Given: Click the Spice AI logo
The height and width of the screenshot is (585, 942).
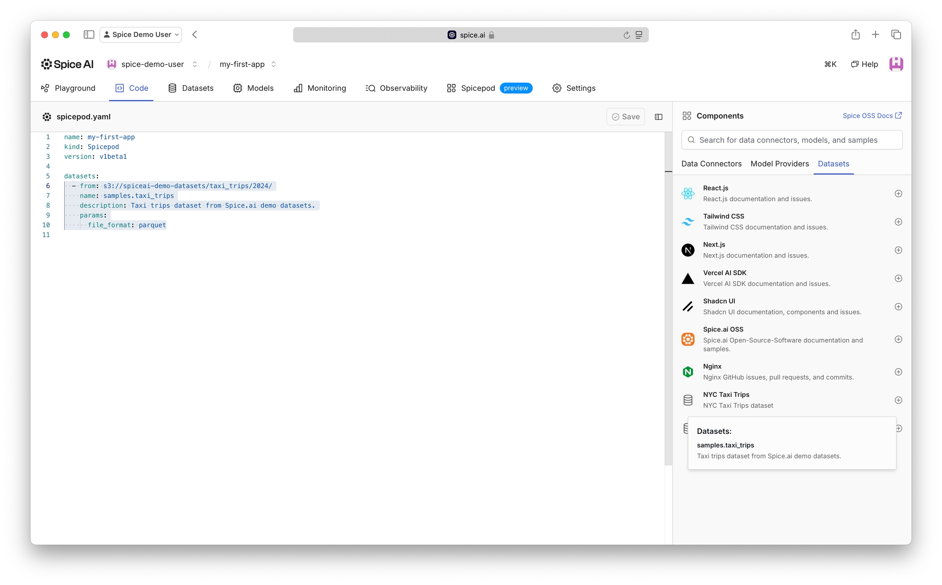Looking at the screenshot, I should tap(67, 64).
